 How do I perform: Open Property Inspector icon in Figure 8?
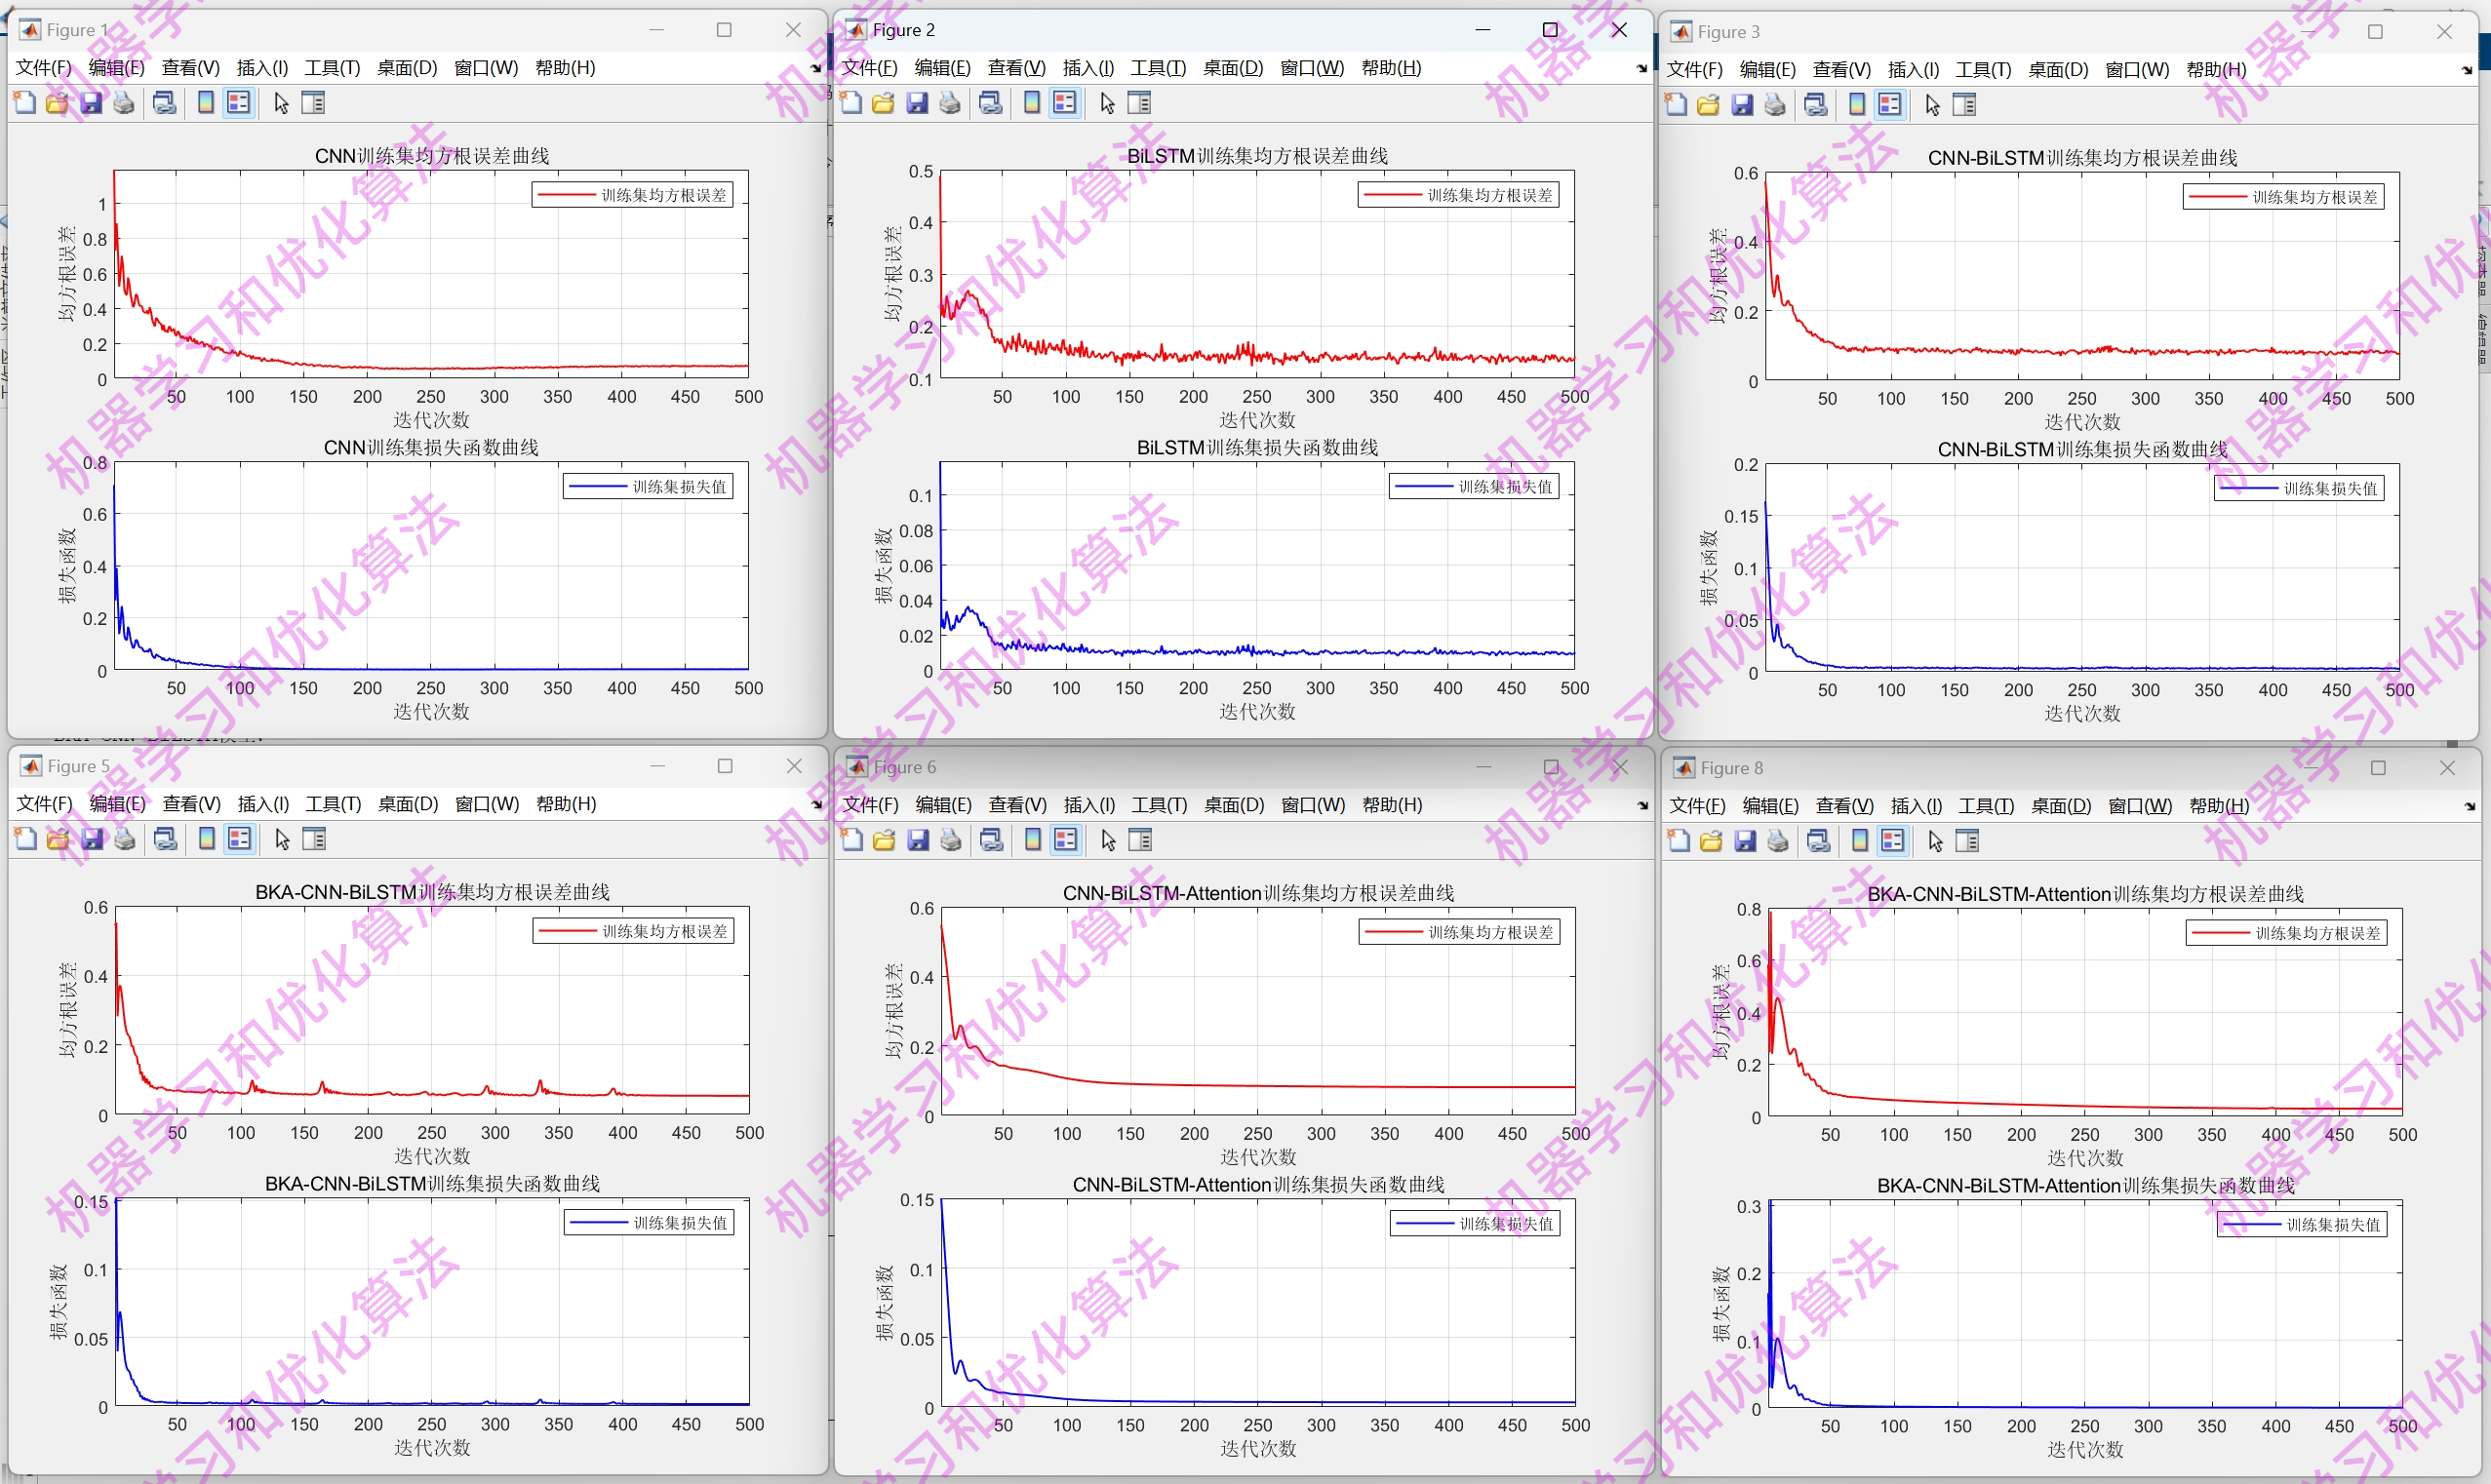1967,841
